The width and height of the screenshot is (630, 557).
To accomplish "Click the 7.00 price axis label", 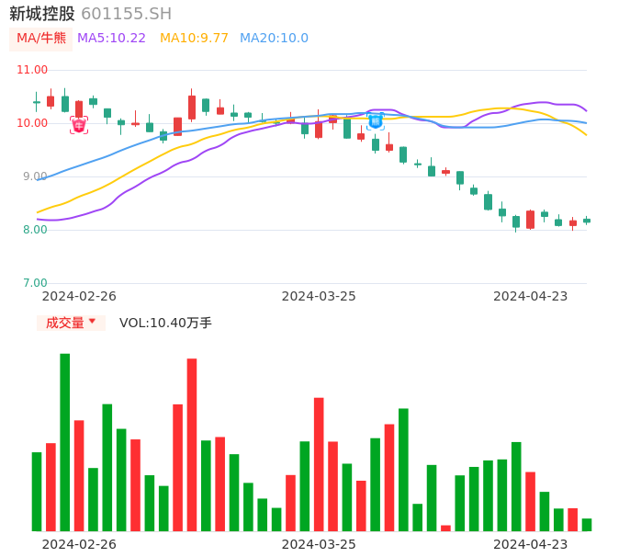I will point(35,283).
